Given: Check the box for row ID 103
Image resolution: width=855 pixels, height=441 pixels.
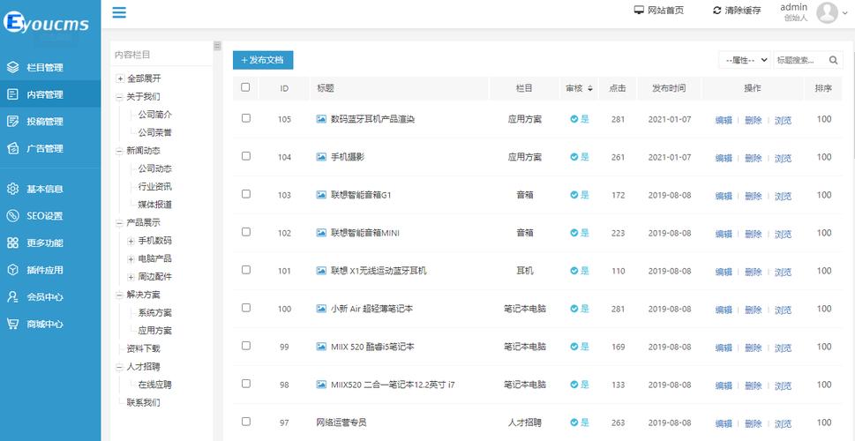Looking at the screenshot, I should [x=246, y=194].
